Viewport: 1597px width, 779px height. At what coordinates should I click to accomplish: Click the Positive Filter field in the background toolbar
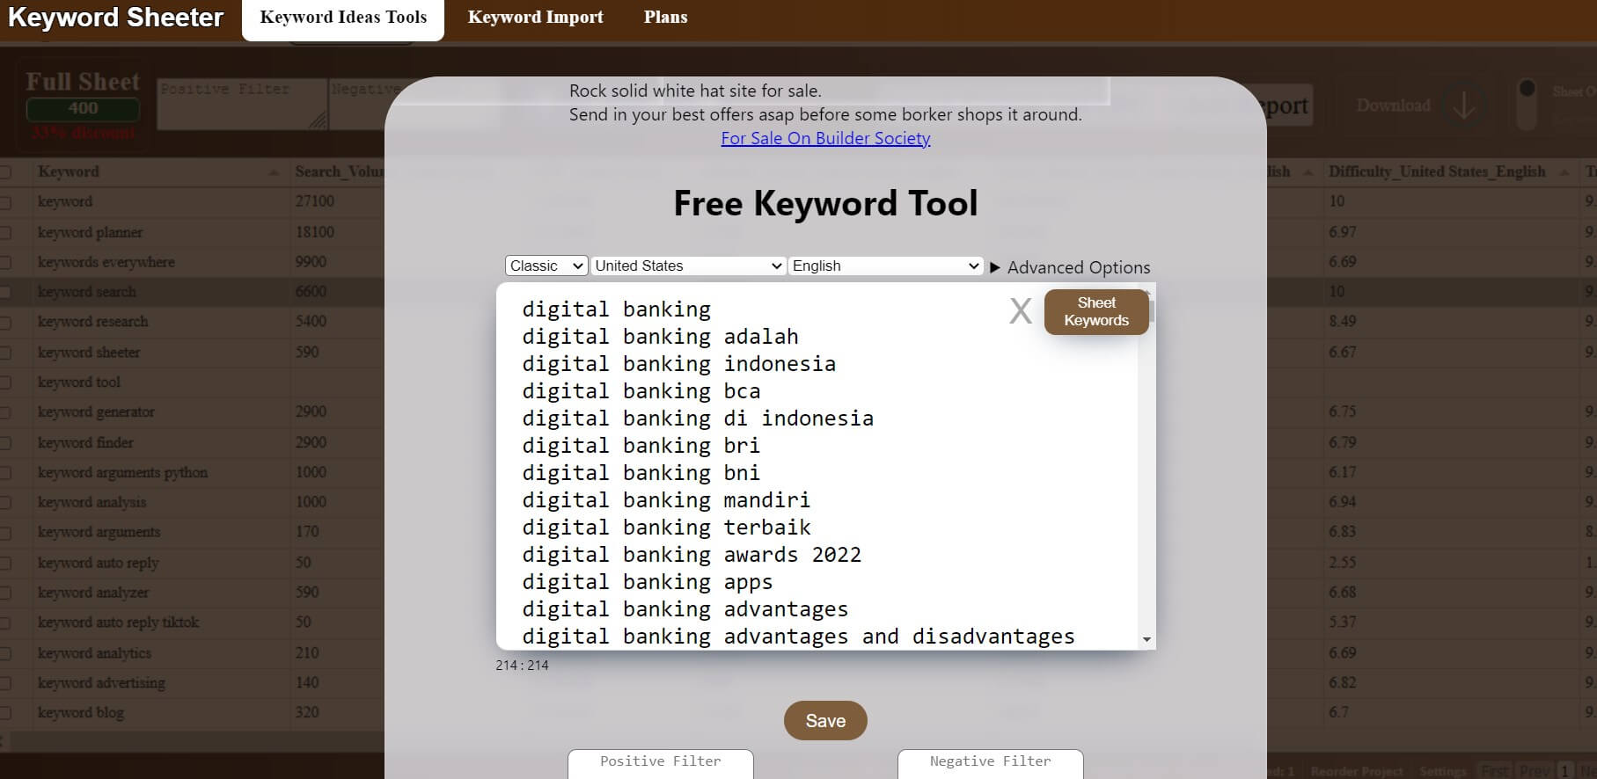243,104
